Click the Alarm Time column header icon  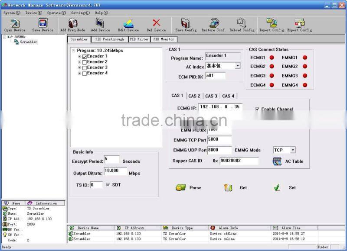point(275,228)
